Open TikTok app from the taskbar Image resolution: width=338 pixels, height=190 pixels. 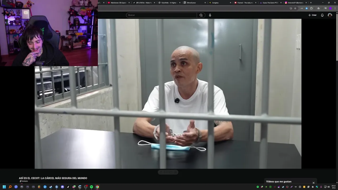tap(68, 187)
